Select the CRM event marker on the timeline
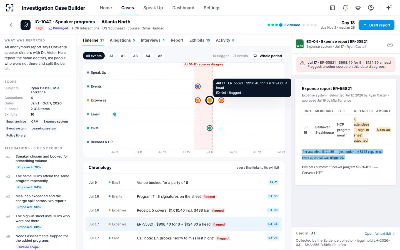The width and height of the screenshot is (400, 250). point(210,128)
